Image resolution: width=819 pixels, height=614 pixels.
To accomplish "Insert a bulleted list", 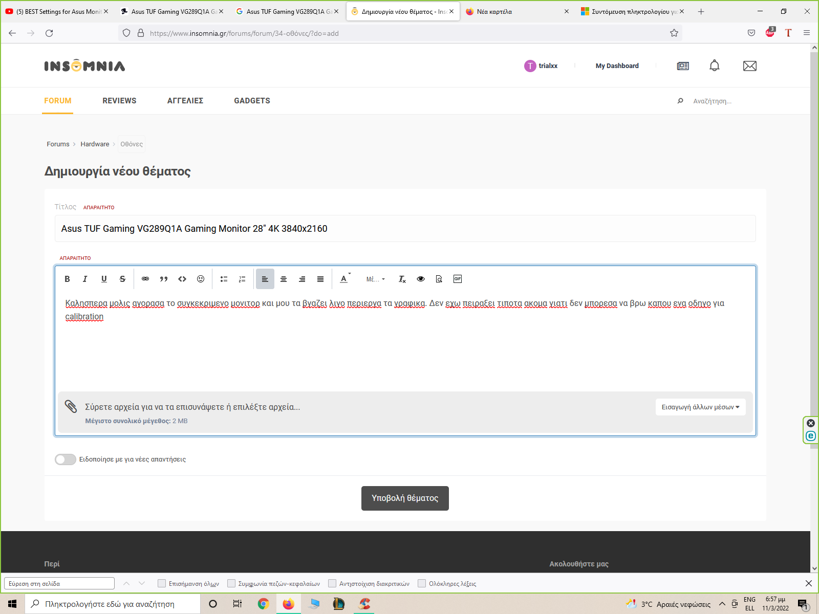I will click(224, 279).
